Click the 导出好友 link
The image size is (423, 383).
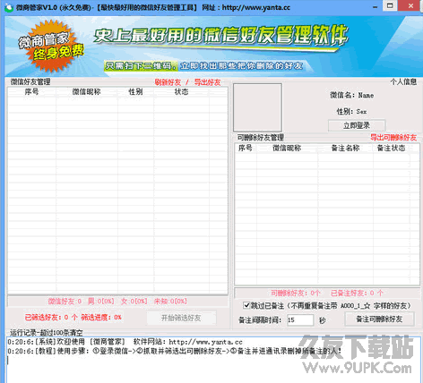[208, 82]
